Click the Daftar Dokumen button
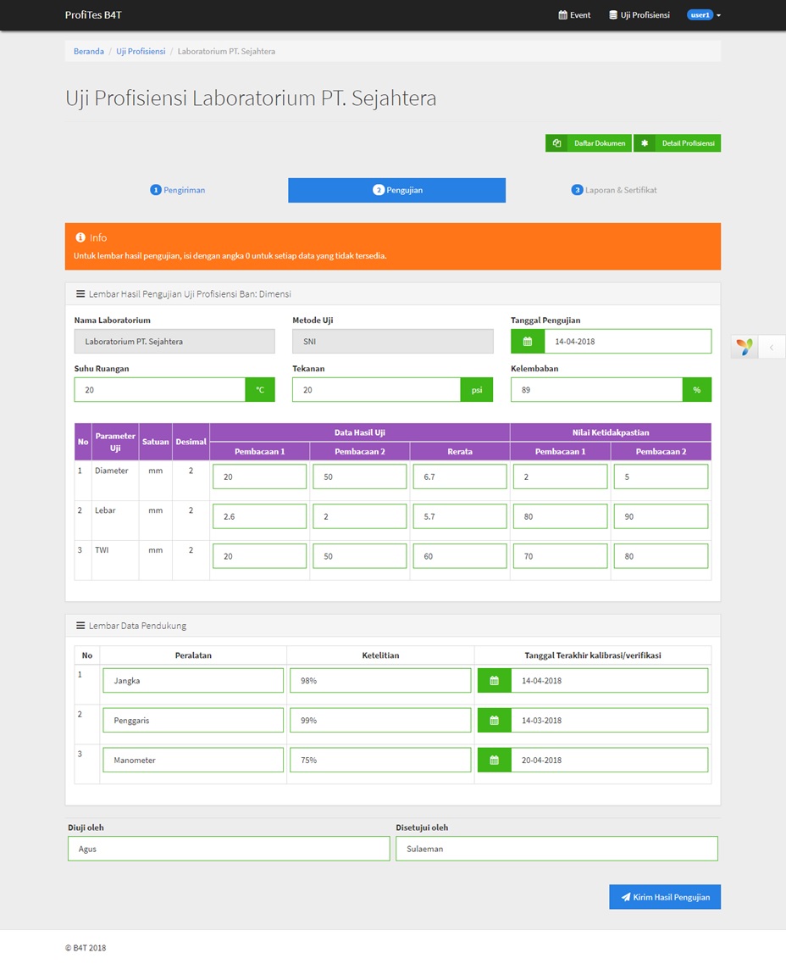This screenshot has width=786, height=964. [589, 143]
